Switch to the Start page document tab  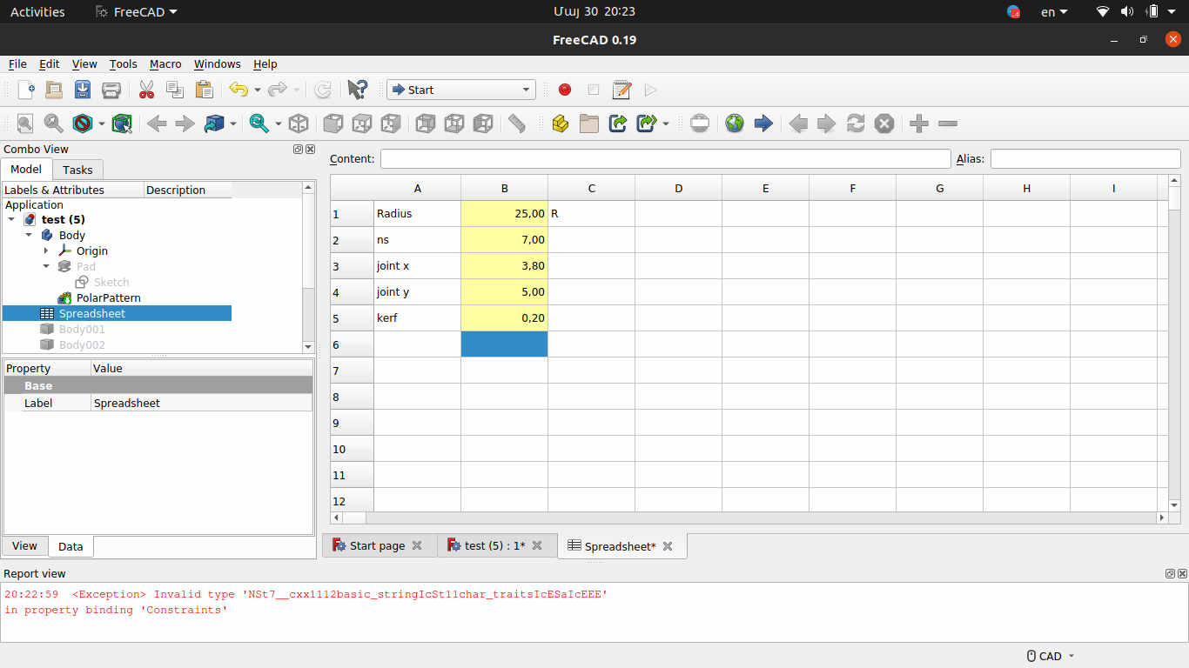click(377, 545)
